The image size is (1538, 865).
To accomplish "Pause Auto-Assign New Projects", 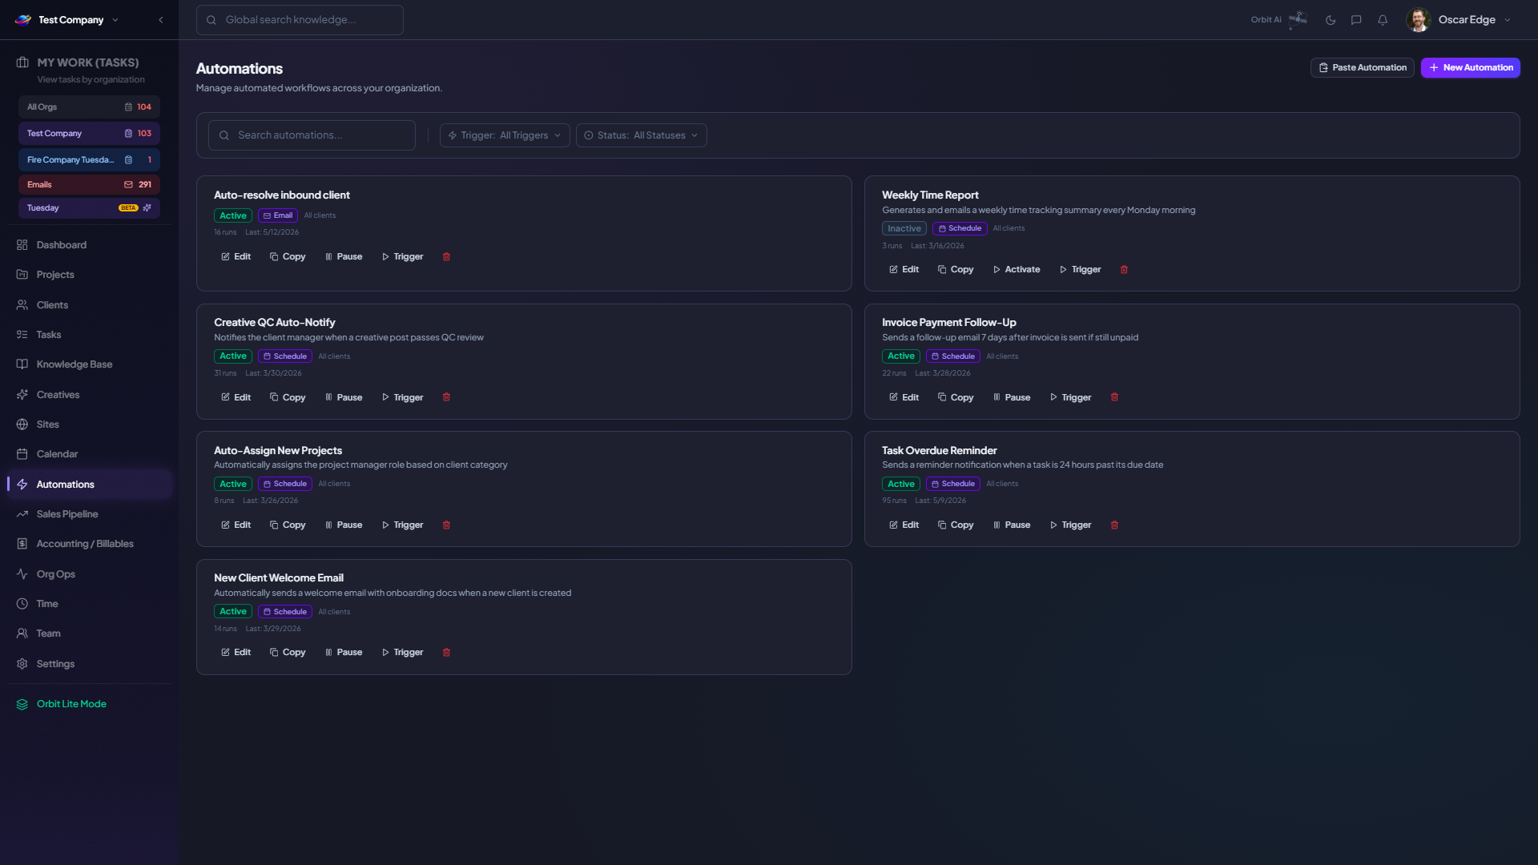I will coord(344,525).
